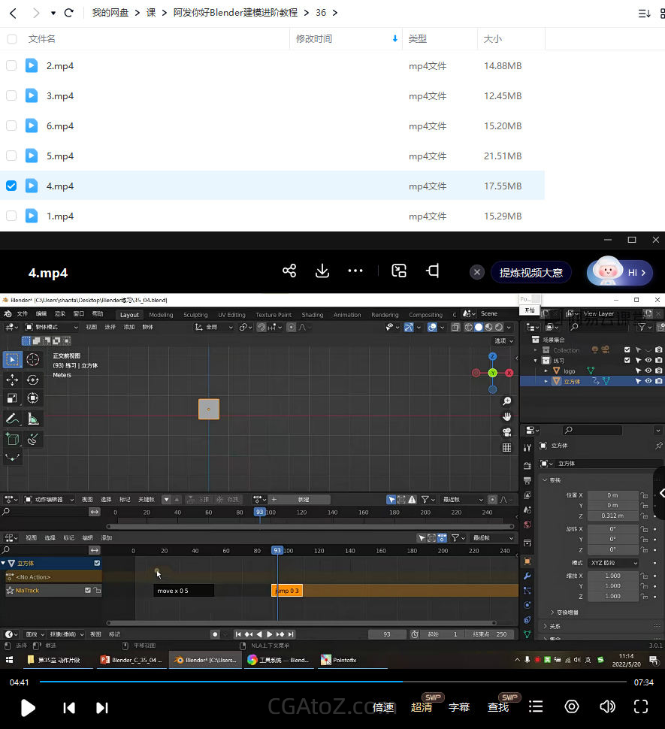Click the 提炼视频大意 button

pos(530,272)
